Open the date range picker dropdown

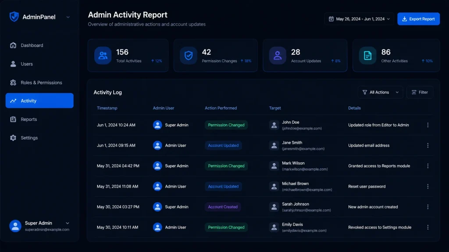point(359,19)
